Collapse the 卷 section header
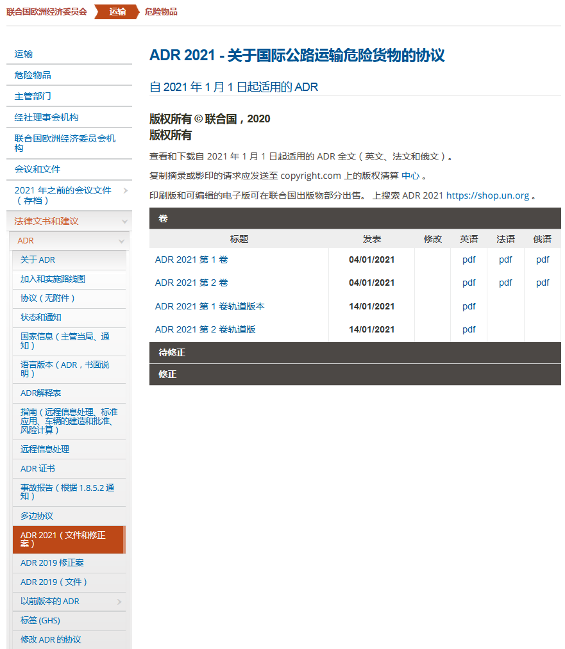Image resolution: width=565 pixels, height=649 pixels. tap(355, 218)
